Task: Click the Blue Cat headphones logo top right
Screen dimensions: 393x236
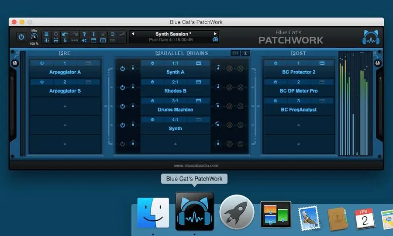Action: 371,37
